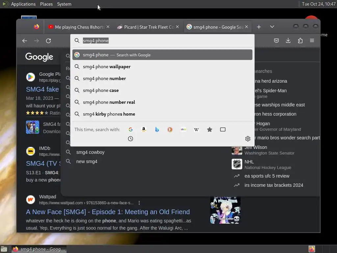The height and width of the screenshot is (253, 337).
Task: Choose smg4 phone Search with Google row
Action: [x=162, y=55]
